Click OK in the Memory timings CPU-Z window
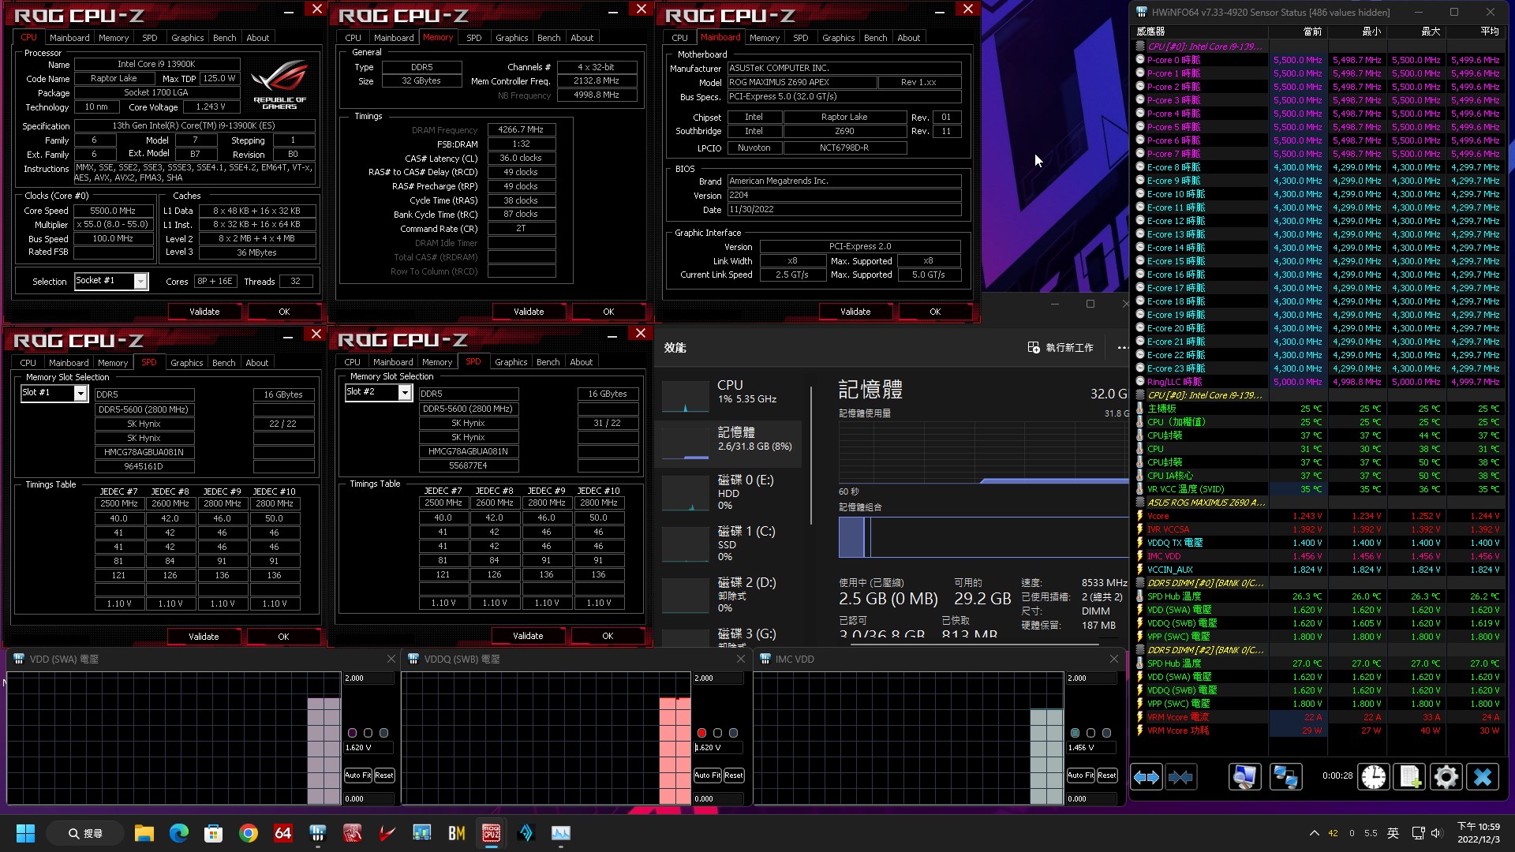This screenshot has width=1515, height=852. (x=608, y=312)
